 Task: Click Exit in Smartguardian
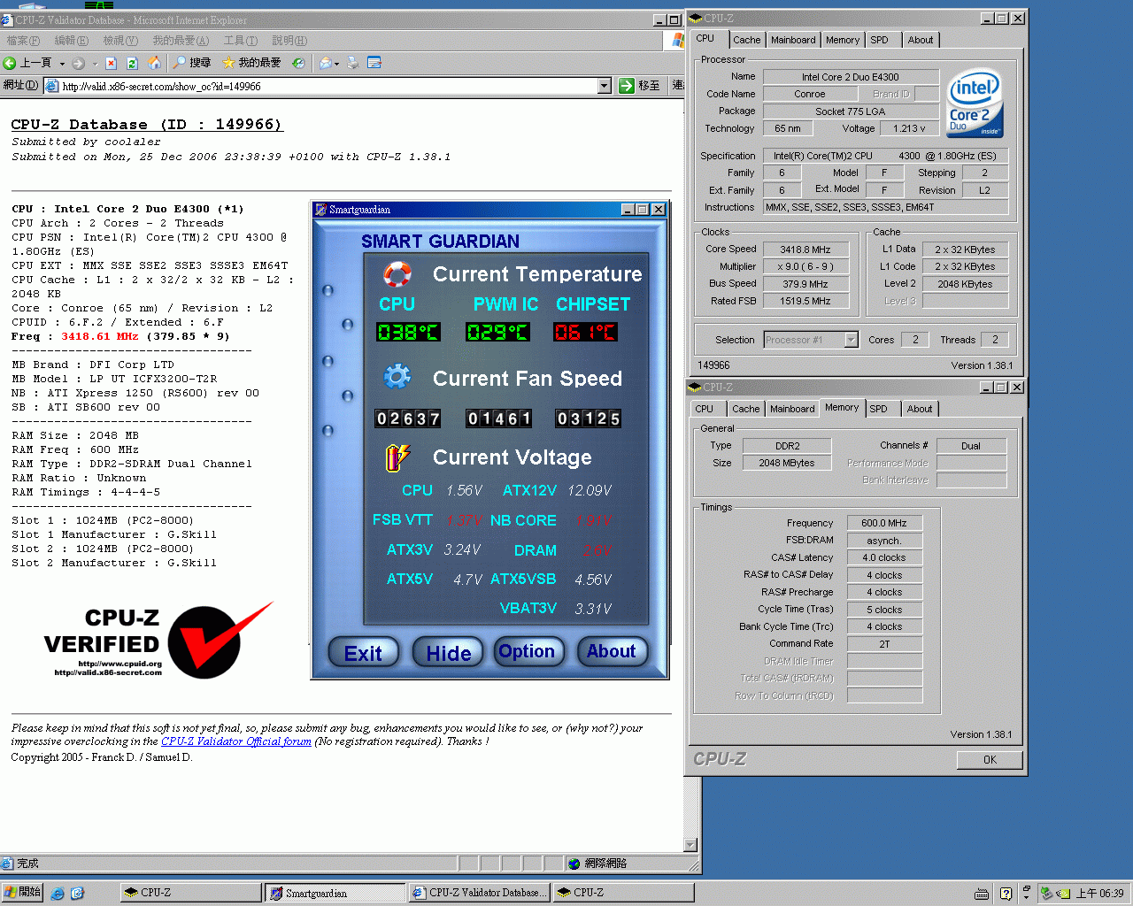pos(363,653)
